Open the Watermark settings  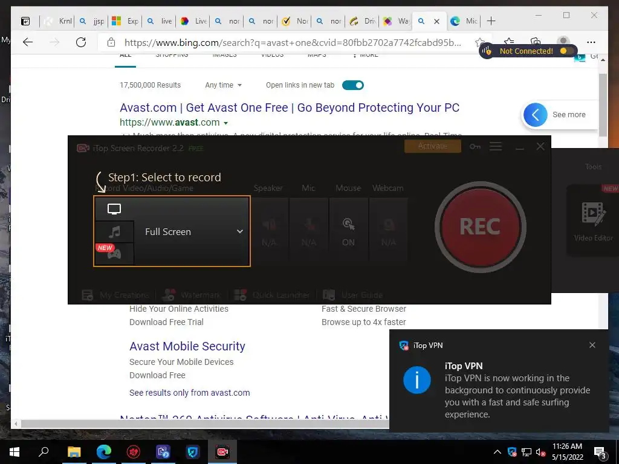(x=192, y=295)
